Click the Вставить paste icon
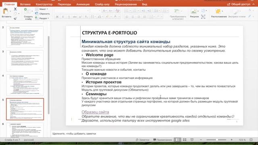Image resolution: width=258 pixels, height=145 pixels. pyautogui.click(x=6, y=11)
